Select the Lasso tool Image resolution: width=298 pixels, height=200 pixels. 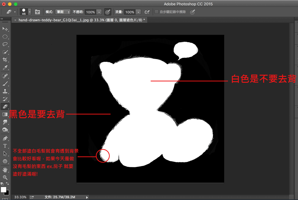[5, 44]
